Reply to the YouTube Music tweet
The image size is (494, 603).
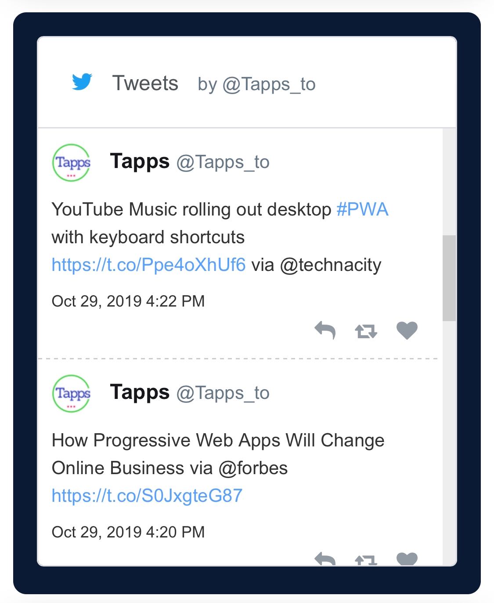pos(325,330)
